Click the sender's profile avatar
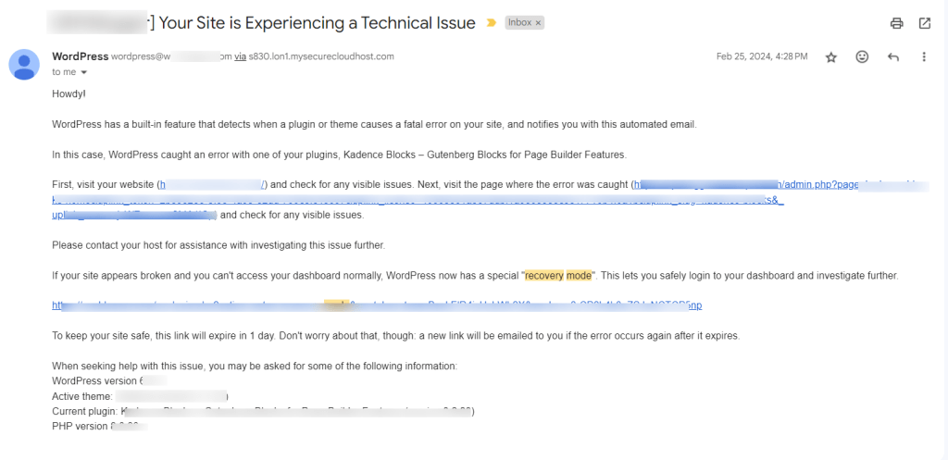Image resolution: width=948 pixels, height=460 pixels. point(24,64)
